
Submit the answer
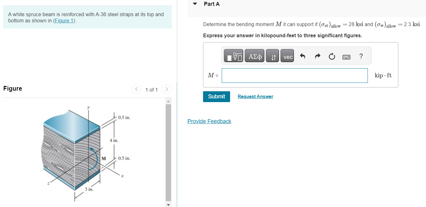point(216,97)
